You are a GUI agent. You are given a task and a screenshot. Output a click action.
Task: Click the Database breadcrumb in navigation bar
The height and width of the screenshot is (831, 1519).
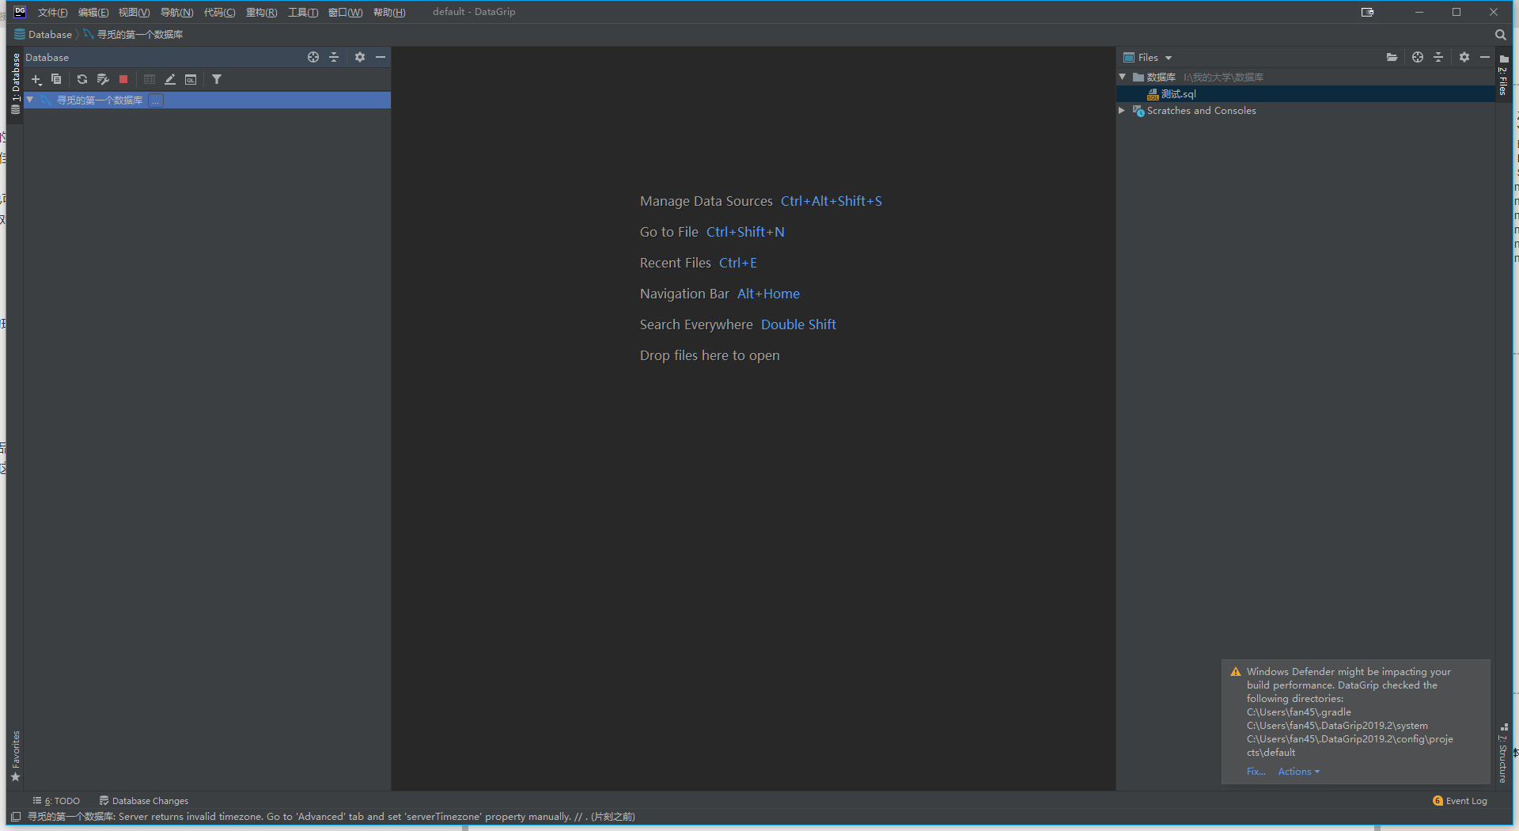point(43,35)
